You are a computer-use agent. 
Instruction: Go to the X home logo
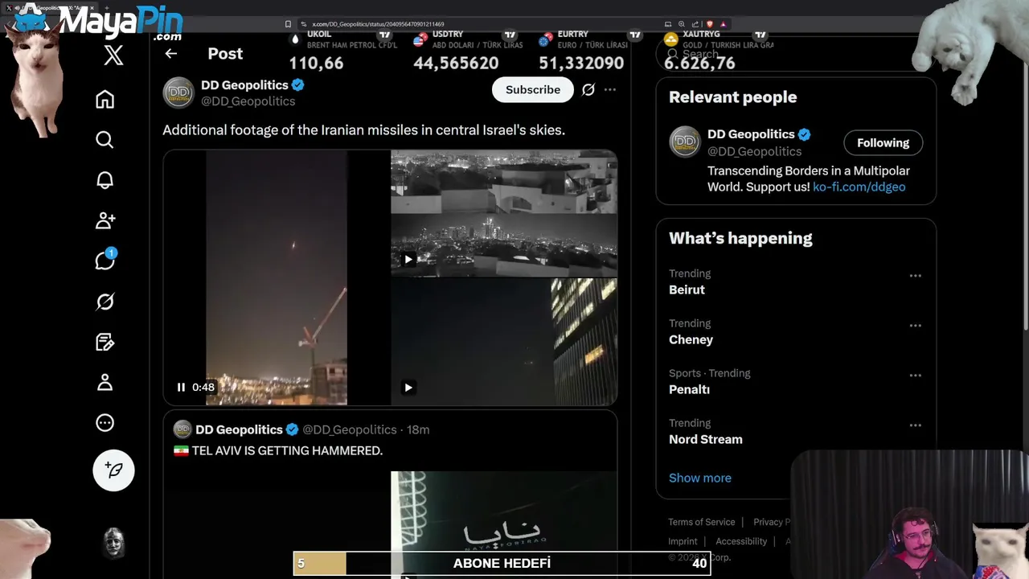(113, 55)
